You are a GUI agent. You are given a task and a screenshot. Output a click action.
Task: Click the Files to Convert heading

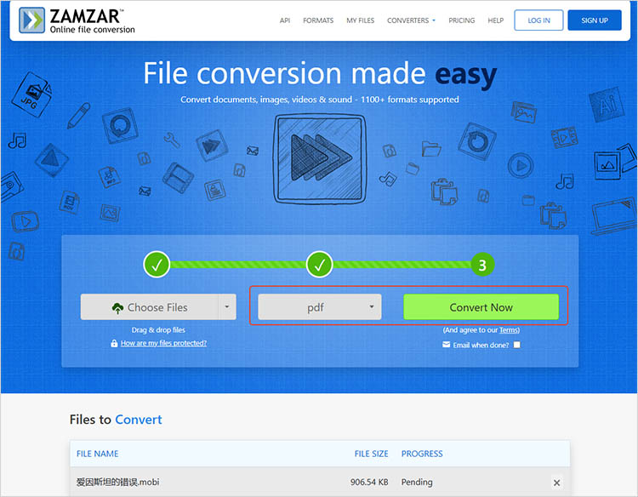coord(116,420)
